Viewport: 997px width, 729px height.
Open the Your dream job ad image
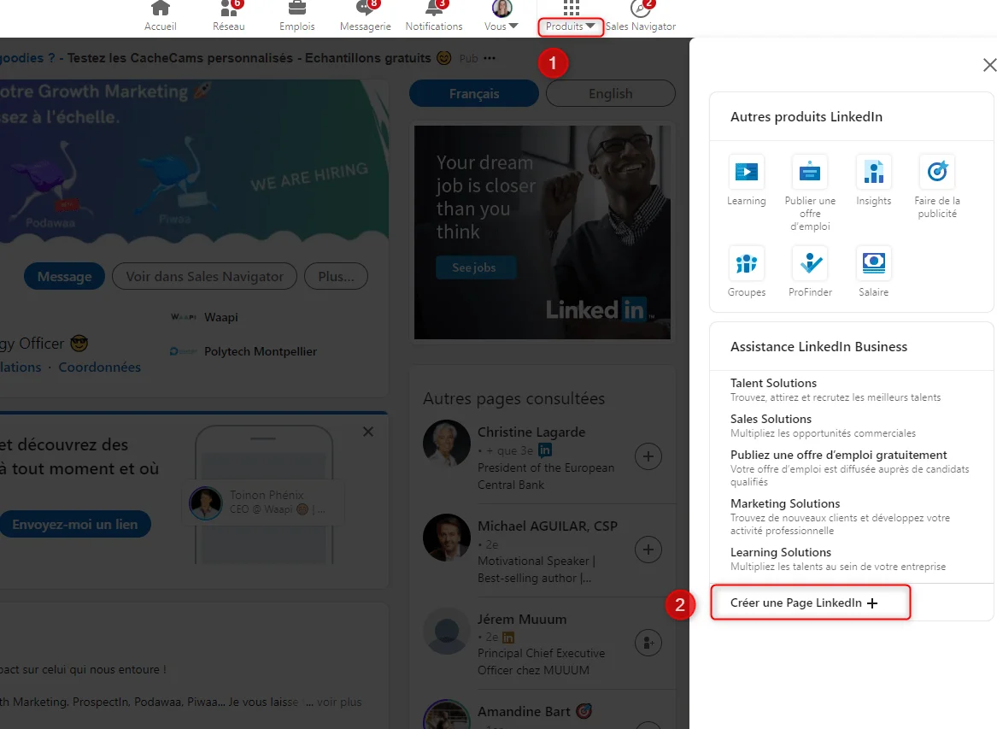pyautogui.click(x=542, y=232)
